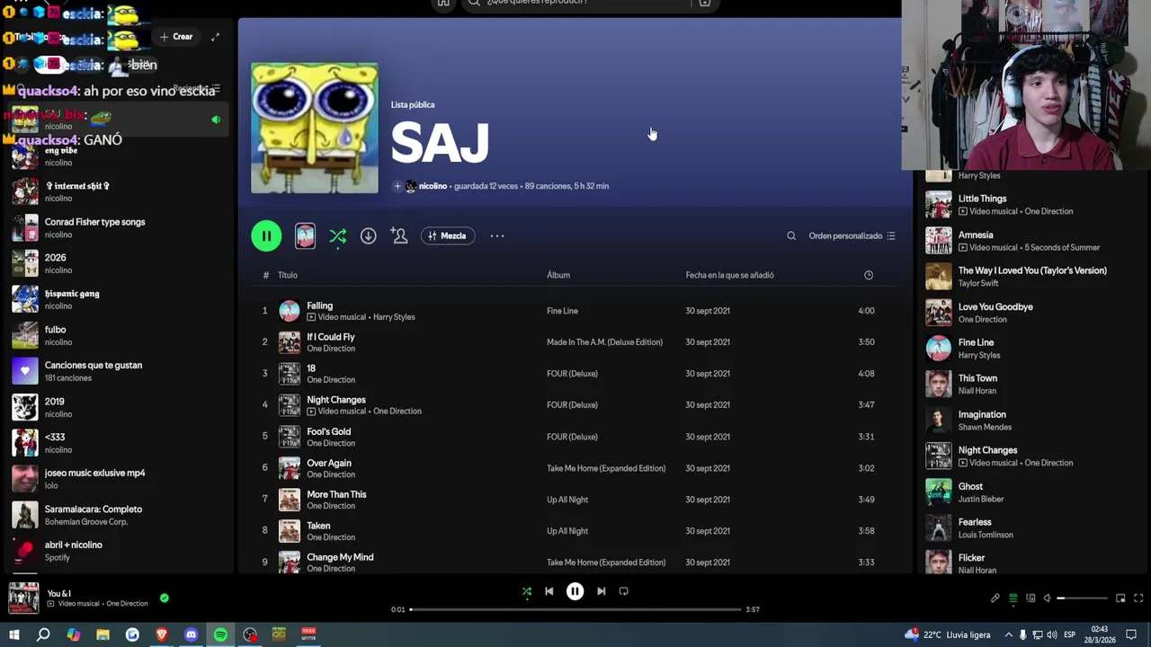The height and width of the screenshot is (647, 1151).
Task: Open the playlist preview card next to pause
Action: [305, 235]
